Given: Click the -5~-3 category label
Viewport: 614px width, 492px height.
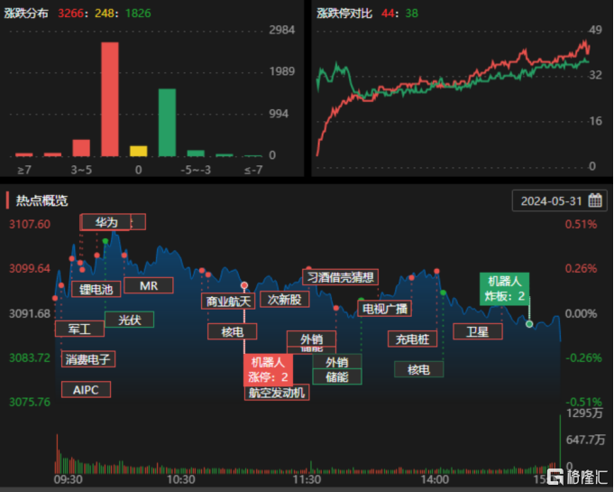Looking at the screenshot, I should pos(196,170).
